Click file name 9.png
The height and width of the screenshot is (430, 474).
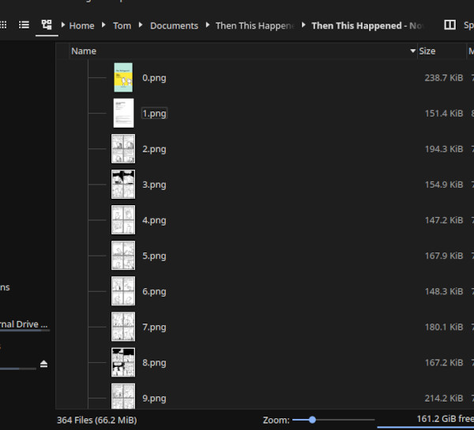tap(154, 398)
